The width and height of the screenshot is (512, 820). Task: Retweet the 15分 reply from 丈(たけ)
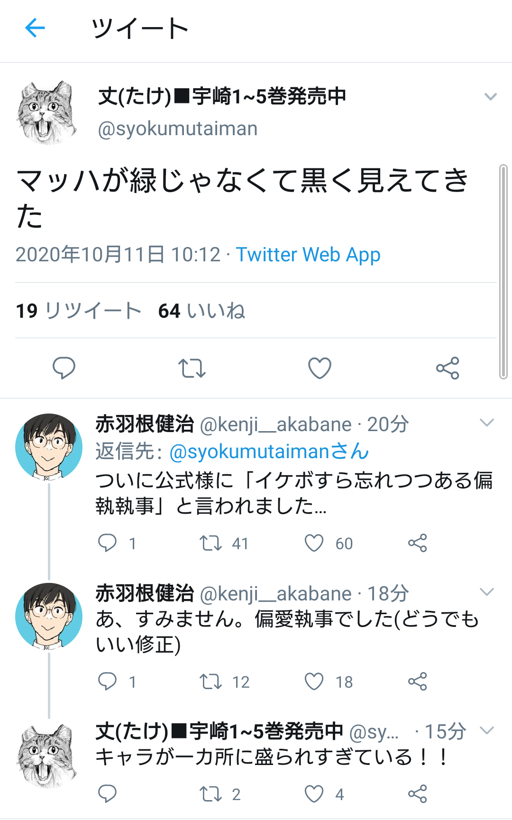coord(210,794)
